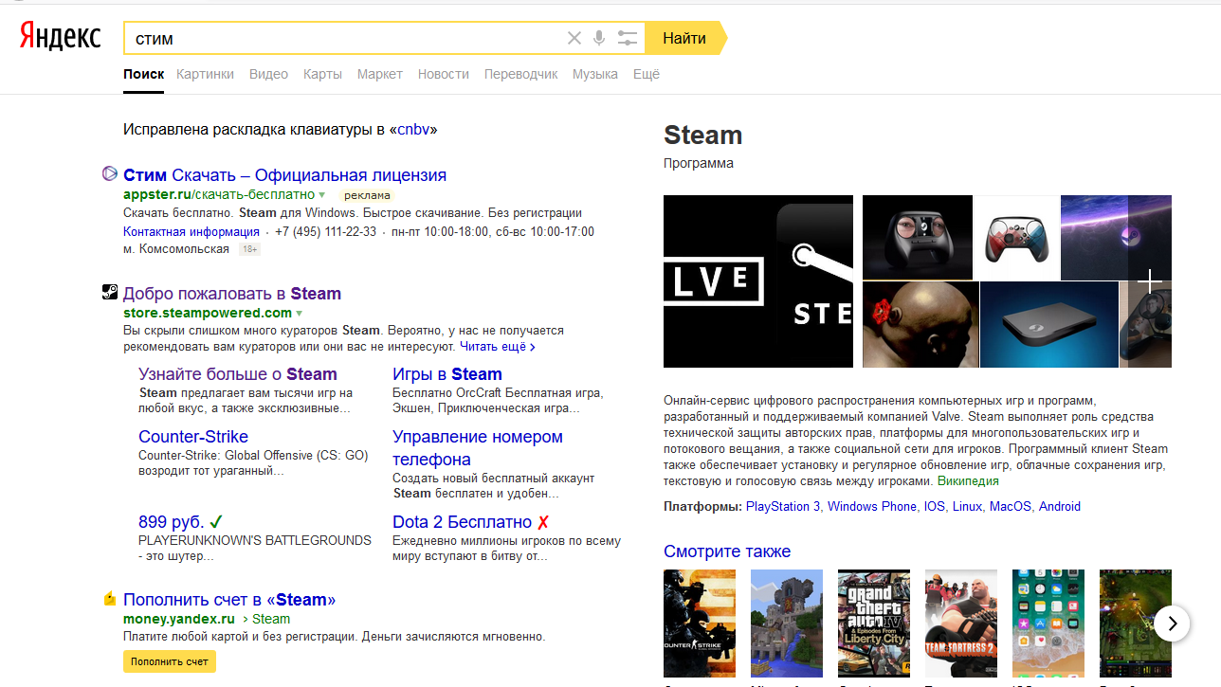This screenshot has width=1221, height=687.
Task: Select PlayStation 3 platform link
Action: [x=783, y=506]
